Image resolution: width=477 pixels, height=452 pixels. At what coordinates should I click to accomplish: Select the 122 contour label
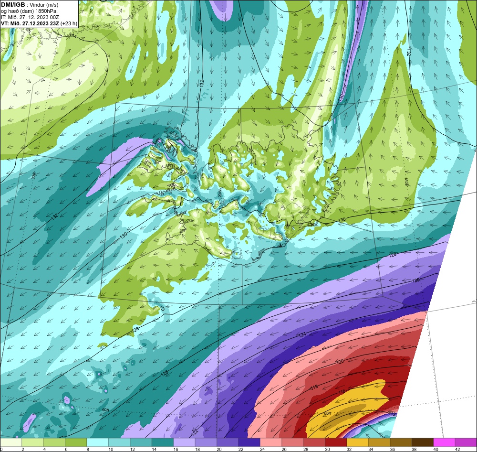[195, 431]
